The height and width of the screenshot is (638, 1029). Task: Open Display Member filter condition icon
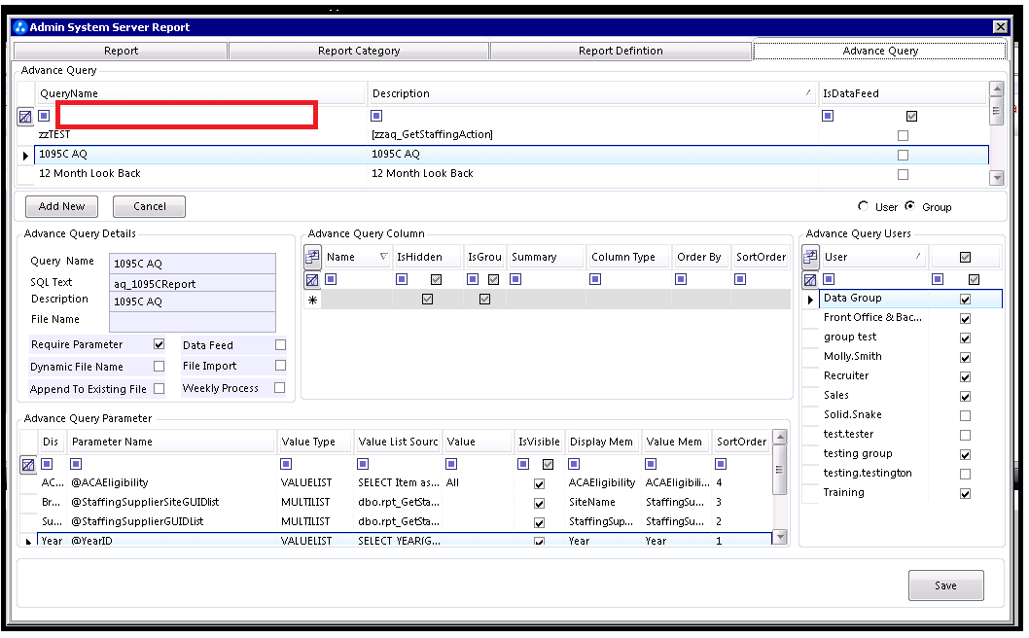point(574,464)
